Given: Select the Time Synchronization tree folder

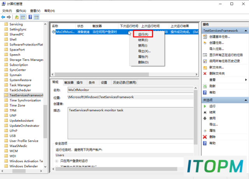Looking at the screenshot, I should click(25, 100).
